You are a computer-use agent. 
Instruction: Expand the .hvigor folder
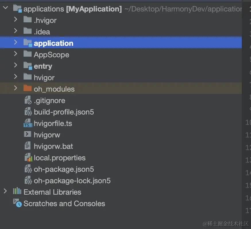coord(16,20)
